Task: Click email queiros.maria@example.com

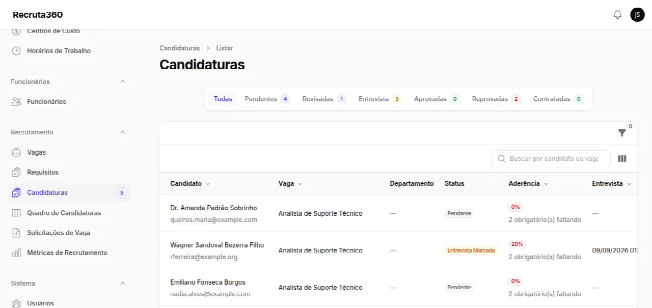Action: tap(213, 220)
